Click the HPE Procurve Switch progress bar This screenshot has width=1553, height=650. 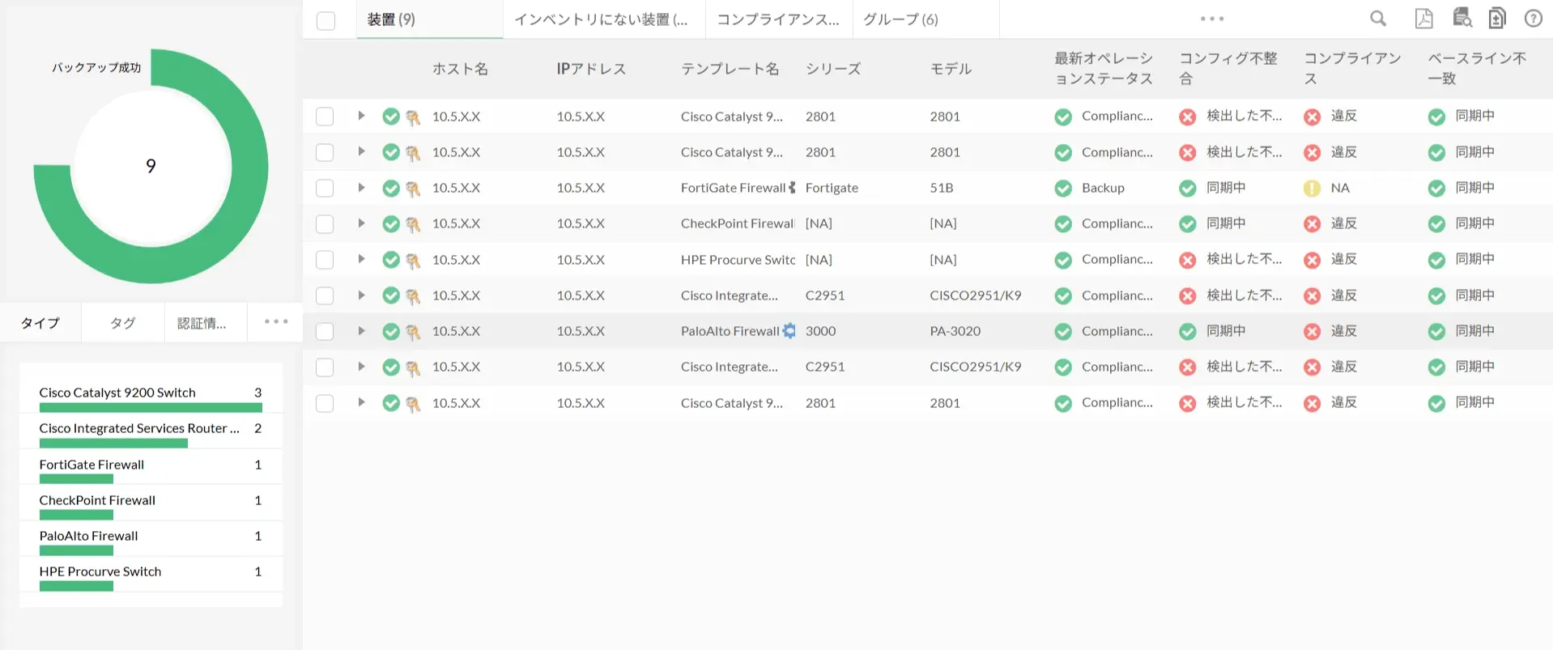(x=76, y=586)
